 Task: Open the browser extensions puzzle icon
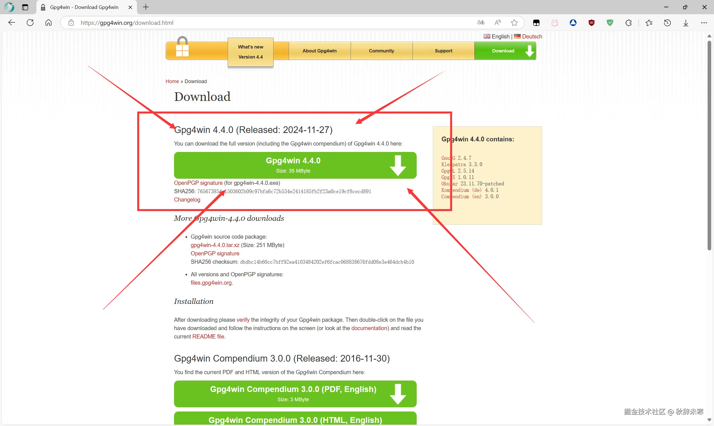point(628,23)
